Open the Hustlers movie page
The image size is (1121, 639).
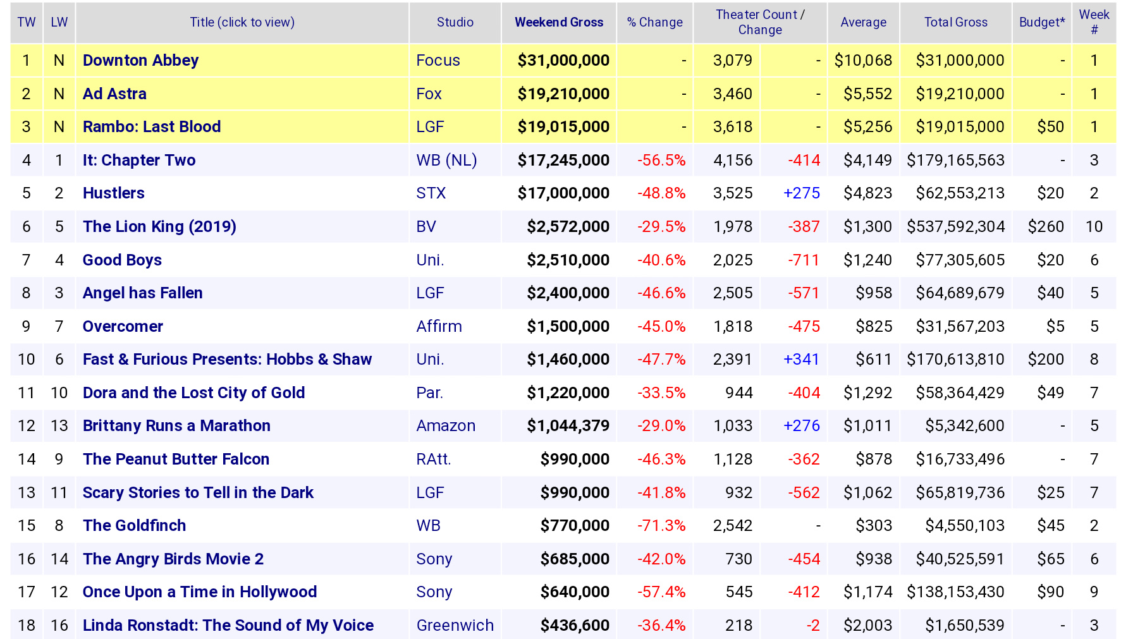(x=114, y=193)
